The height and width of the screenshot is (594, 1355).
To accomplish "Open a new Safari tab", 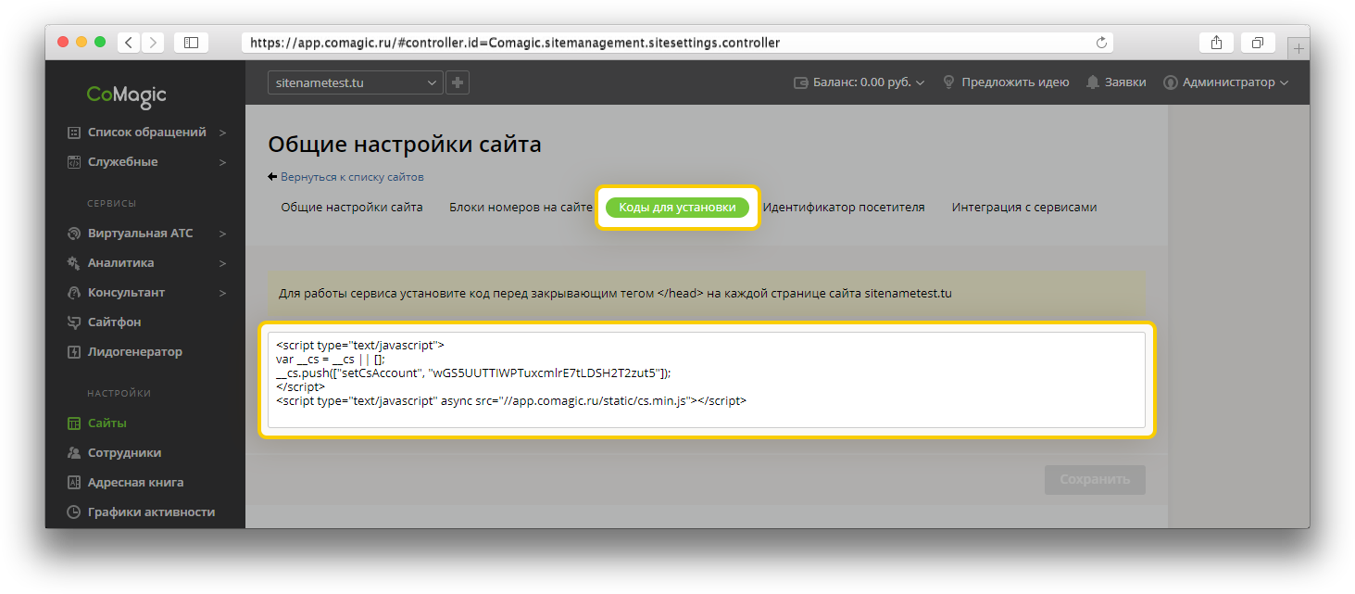I will [x=1299, y=48].
